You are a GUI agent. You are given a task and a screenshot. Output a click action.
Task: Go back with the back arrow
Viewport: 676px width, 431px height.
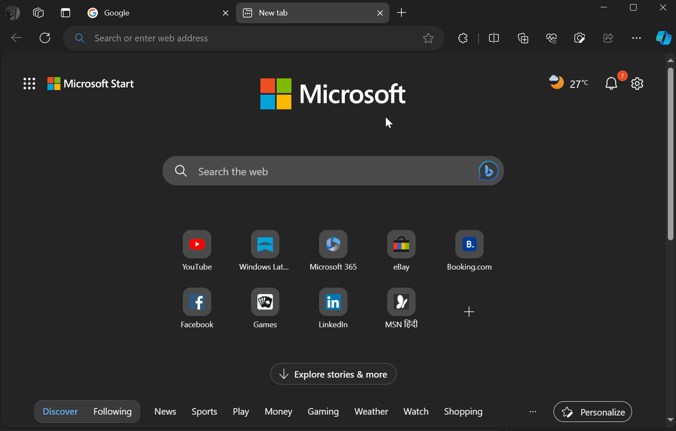[x=16, y=38]
